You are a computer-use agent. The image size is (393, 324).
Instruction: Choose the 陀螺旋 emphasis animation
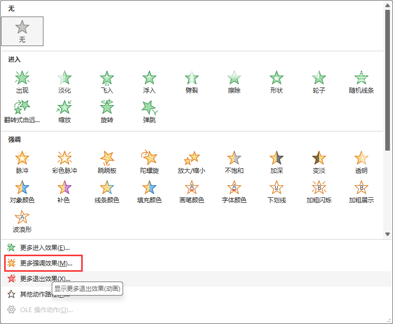point(149,163)
